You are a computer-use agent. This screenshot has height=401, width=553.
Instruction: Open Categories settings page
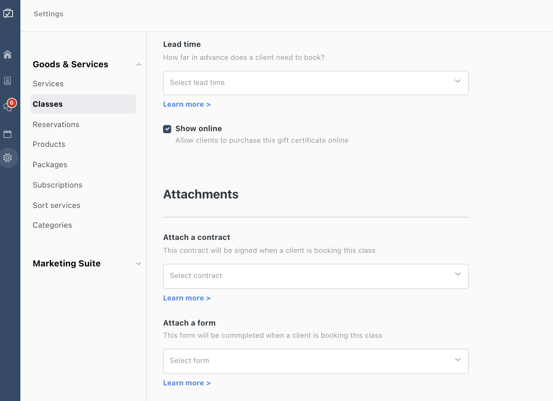[x=52, y=225]
